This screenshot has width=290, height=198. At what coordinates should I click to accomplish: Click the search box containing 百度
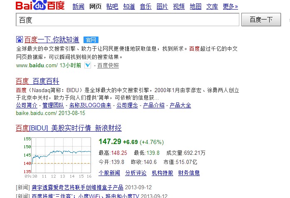[x=128, y=20]
